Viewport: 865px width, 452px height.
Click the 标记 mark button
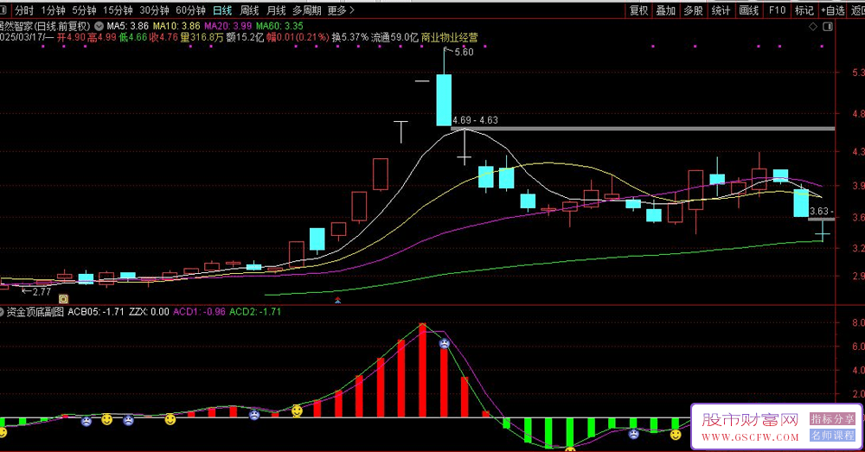point(804,10)
